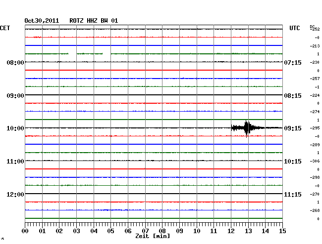Screen dimensions: 322x244
Task: Select DC offset value -257
Action: pyautogui.click(x=315, y=79)
